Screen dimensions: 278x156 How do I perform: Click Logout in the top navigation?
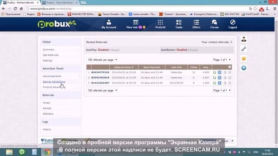233,24
